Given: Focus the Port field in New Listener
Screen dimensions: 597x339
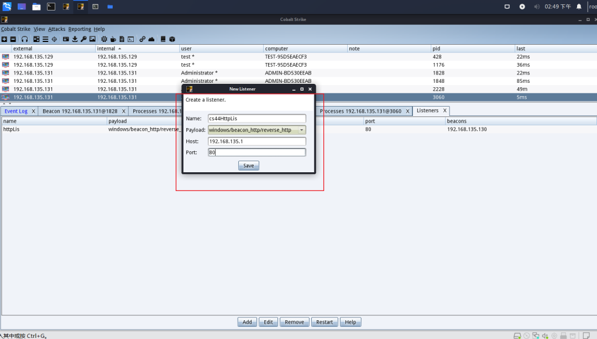Looking at the screenshot, I should pos(257,152).
